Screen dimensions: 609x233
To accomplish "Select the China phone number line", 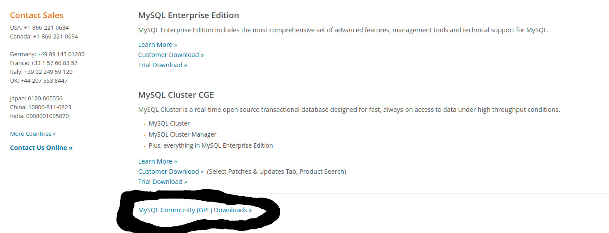I will coord(41,107).
